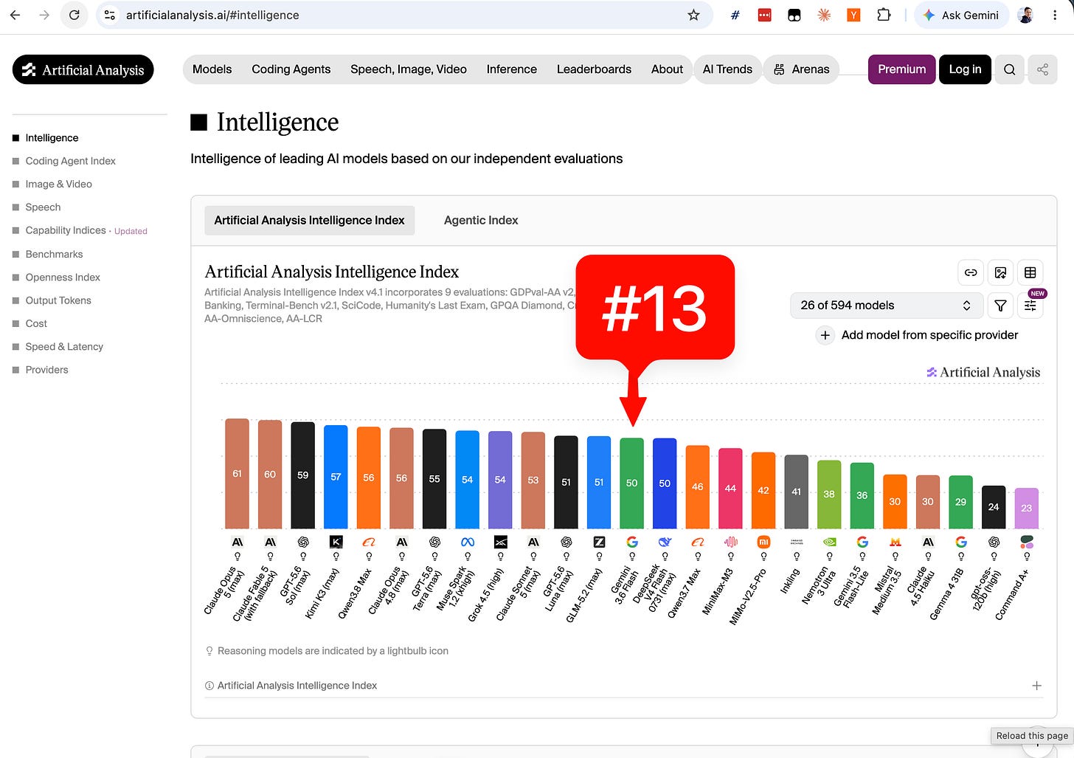Click the 'Qwen3.8 Max' axis label
Image resolution: width=1074 pixels, height=758 pixels.
(354, 593)
